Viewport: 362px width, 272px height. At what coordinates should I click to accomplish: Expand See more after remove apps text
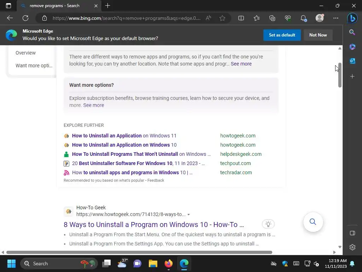(x=241, y=64)
